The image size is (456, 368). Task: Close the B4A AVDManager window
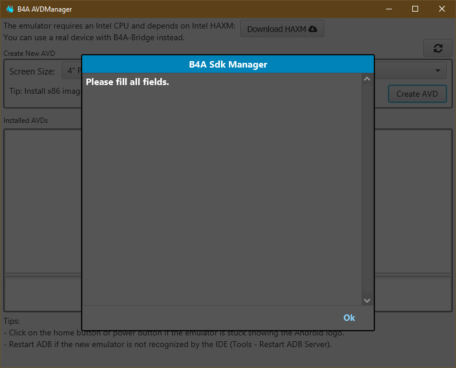pos(442,9)
